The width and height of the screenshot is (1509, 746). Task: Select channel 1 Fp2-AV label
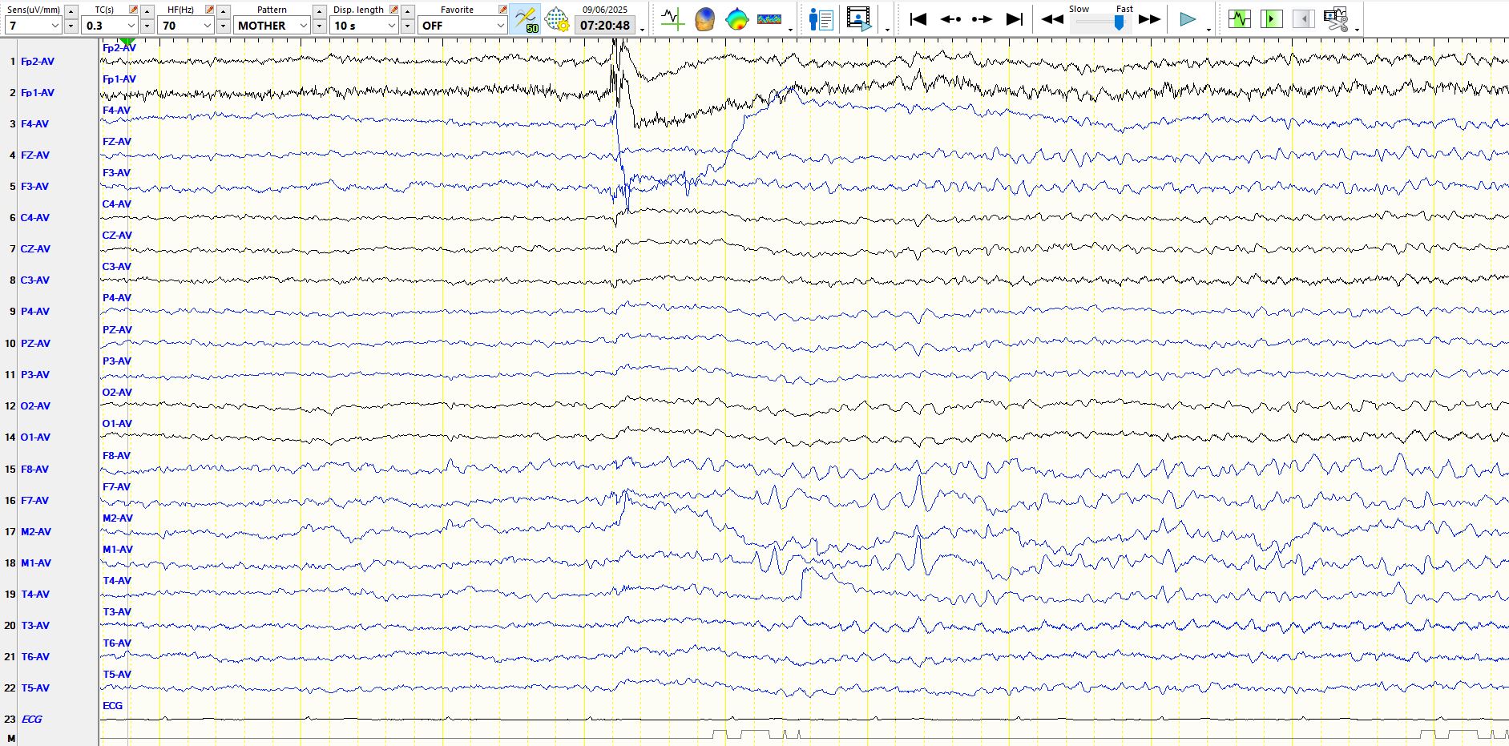point(38,62)
